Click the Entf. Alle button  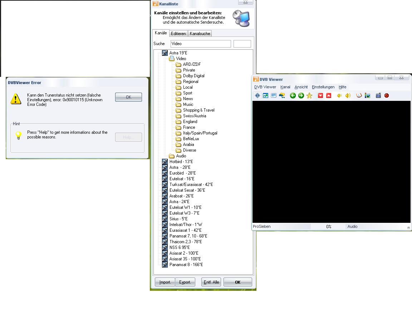(211, 282)
